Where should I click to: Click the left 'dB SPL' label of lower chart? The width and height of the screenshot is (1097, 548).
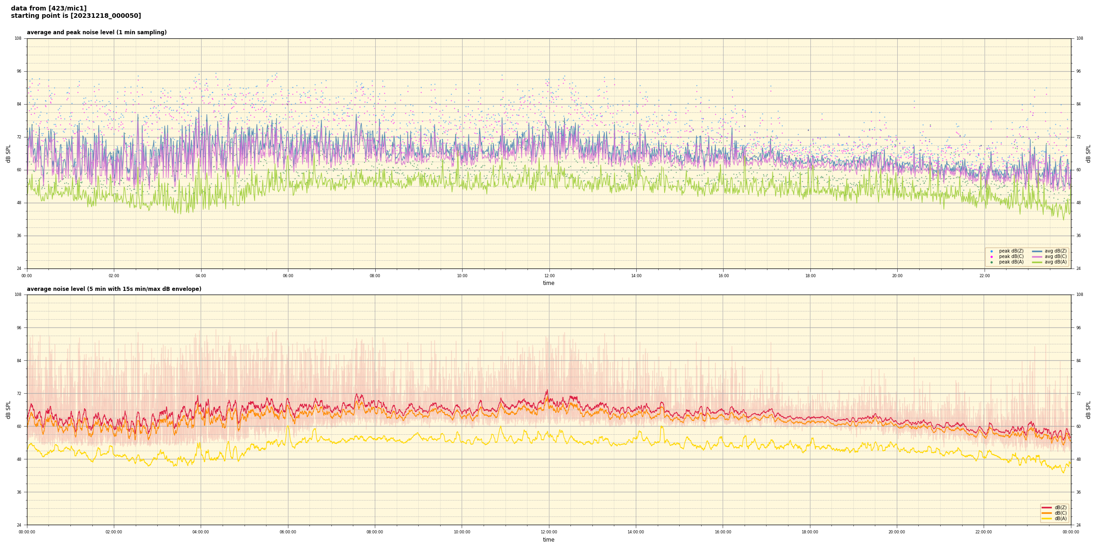pyautogui.click(x=8, y=410)
